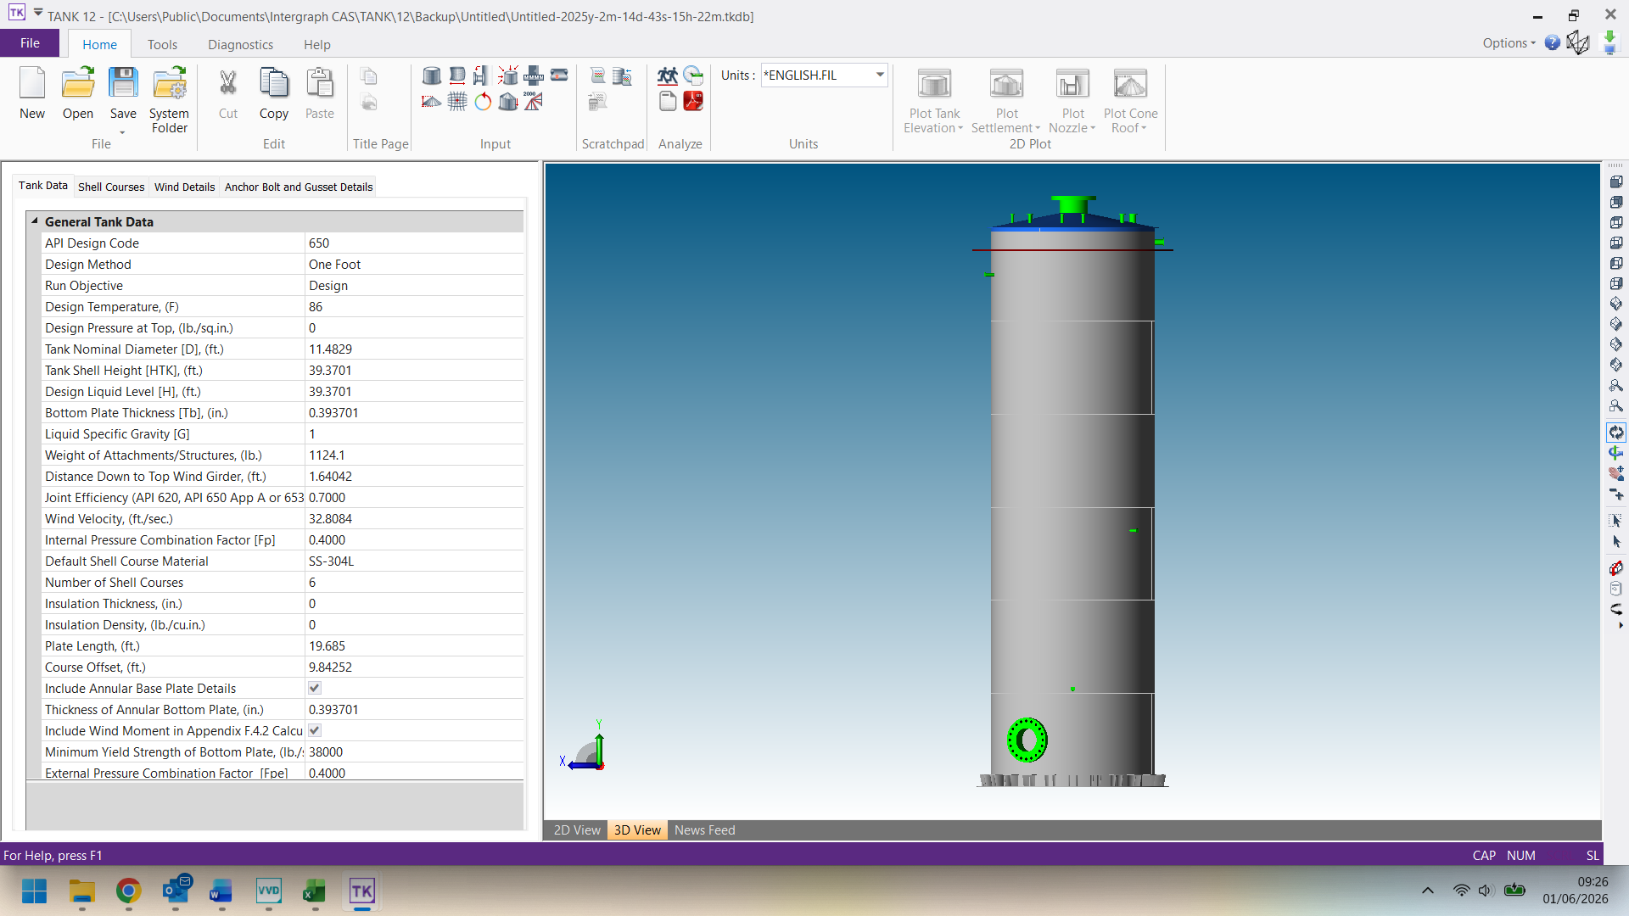Open the Diagnostics ribbon tab
Screen dimensions: 1629x916
240,45
